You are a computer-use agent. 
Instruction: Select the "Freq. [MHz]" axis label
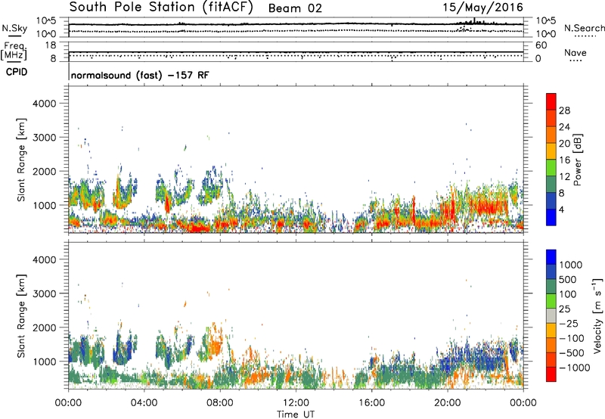click(14, 51)
